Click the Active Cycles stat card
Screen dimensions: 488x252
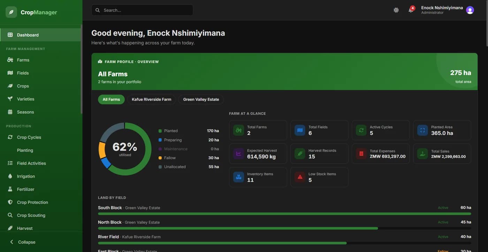pos(381,130)
